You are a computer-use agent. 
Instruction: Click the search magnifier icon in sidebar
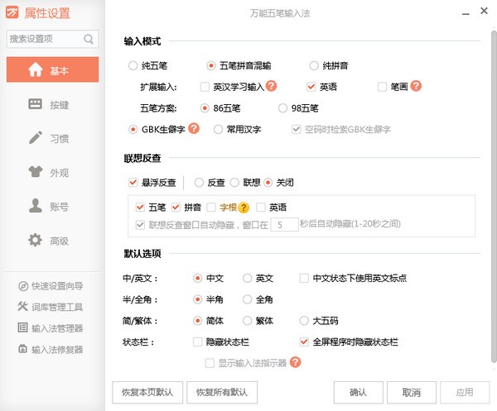(x=89, y=39)
